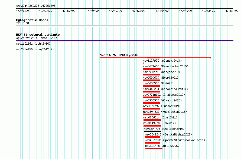The image size is (241, 159).
Task: Click ruler position 47261200
Action: click(232, 11)
